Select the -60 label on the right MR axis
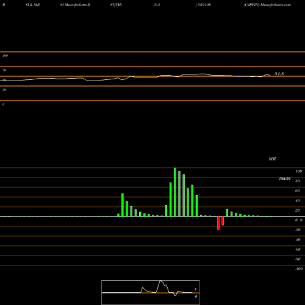The image size is (305, 305). click(298, 249)
